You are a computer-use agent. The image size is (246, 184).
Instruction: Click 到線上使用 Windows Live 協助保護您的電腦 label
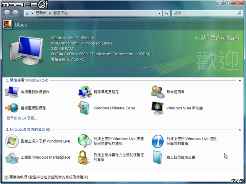(x=191, y=141)
